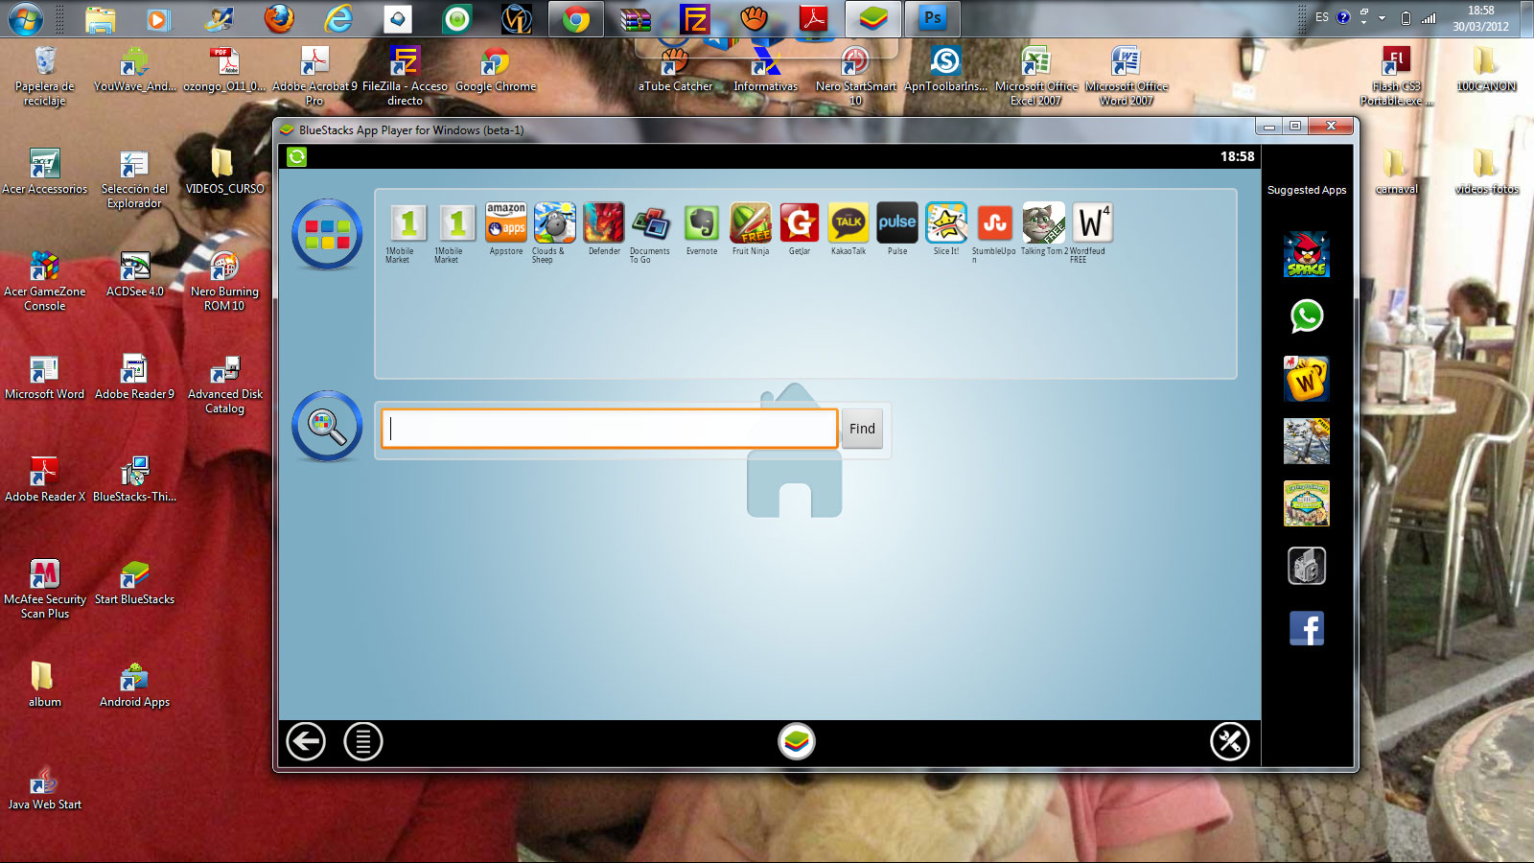This screenshot has width=1534, height=863.
Task: Open the Amazon Appstore app in BlueStacks
Action: coord(506,222)
